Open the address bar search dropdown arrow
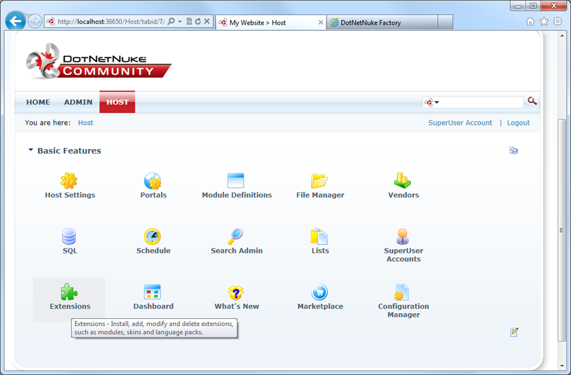 click(x=180, y=22)
